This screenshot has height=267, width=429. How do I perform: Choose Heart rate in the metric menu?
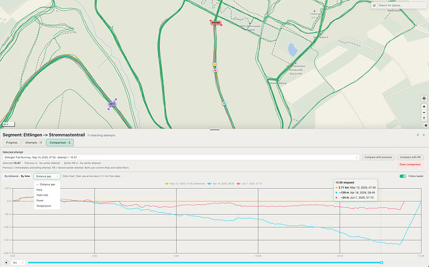(x=47, y=195)
